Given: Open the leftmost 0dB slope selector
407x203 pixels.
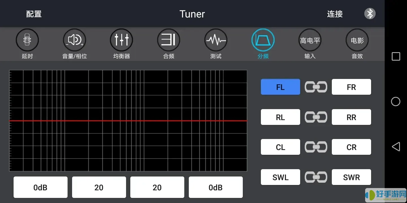Looking at the screenshot, I should pos(40,187).
